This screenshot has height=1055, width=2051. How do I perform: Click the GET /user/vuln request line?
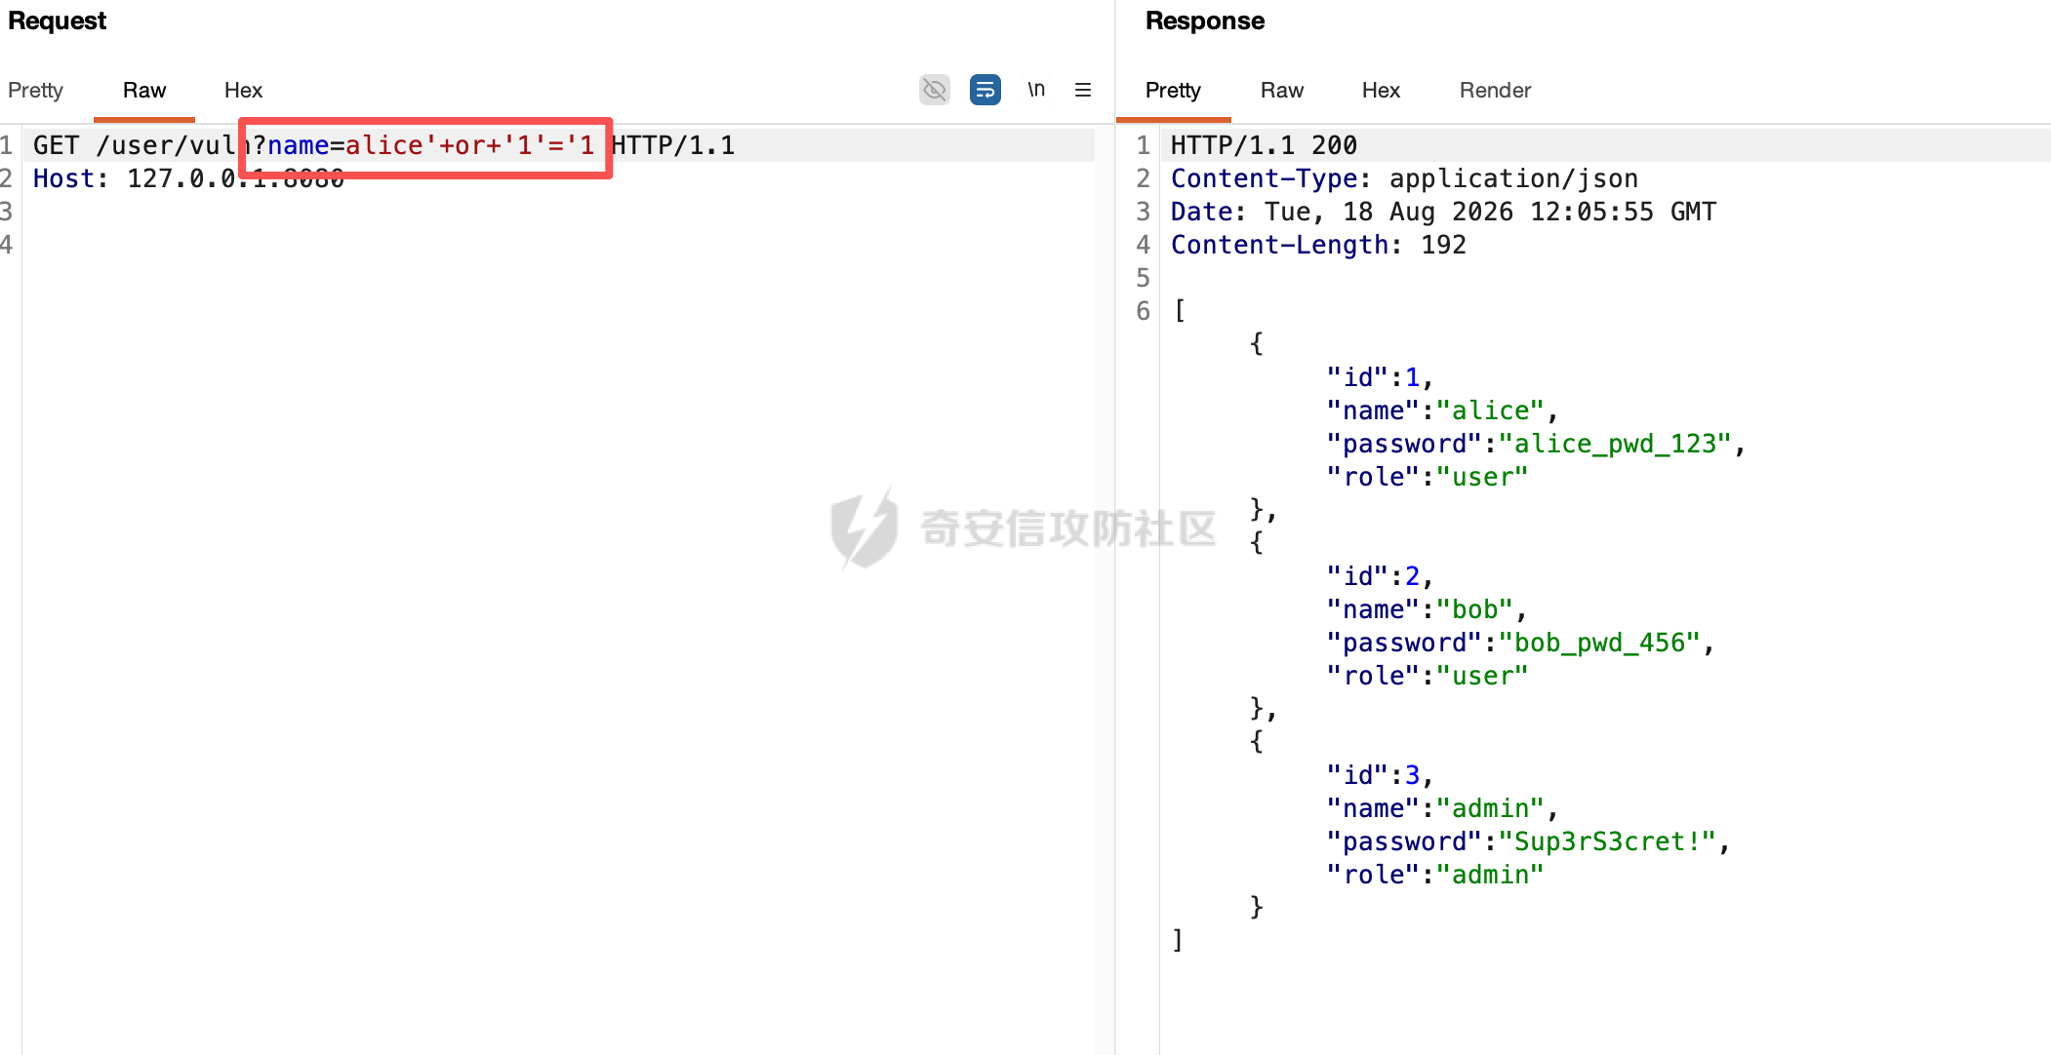point(383,145)
